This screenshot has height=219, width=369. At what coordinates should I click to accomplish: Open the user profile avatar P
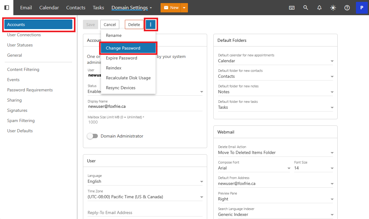[x=362, y=8]
